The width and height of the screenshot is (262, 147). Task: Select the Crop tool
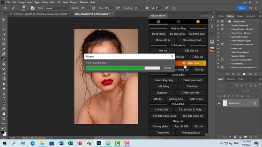click(4, 39)
